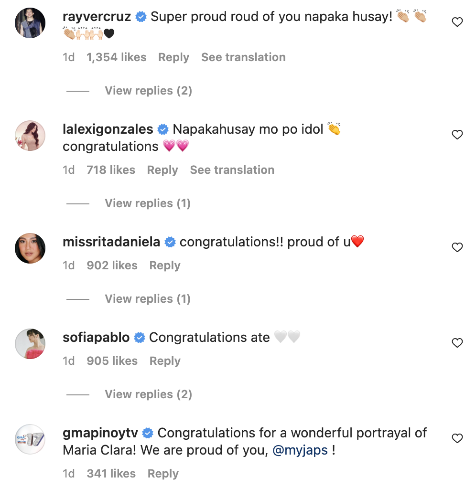View the reply under missritadaniela's comment
The image size is (476, 488).
point(148,299)
